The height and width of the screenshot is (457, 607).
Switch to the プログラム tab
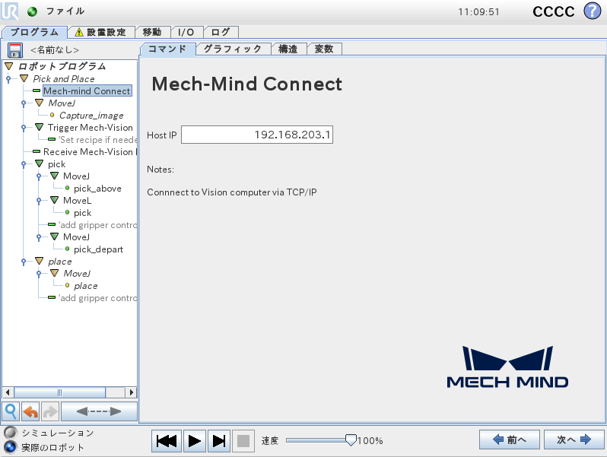point(34,32)
